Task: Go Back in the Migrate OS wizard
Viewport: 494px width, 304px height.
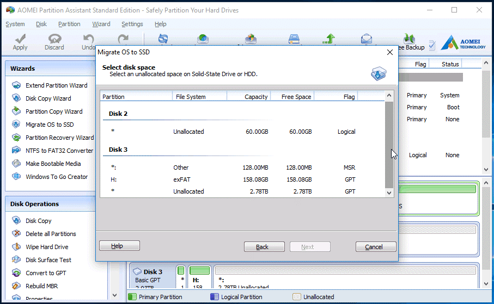Action: pyautogui.click(x=264, y=247)
